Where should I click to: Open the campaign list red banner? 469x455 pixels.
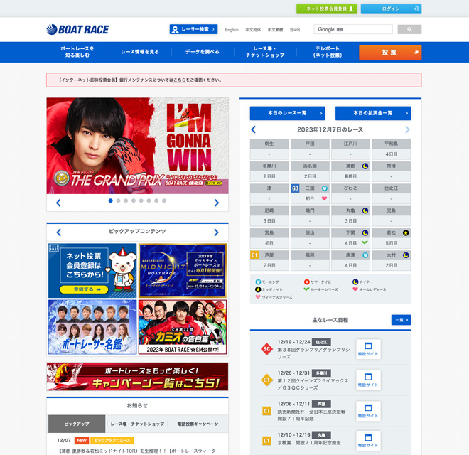tap(138, 377)
